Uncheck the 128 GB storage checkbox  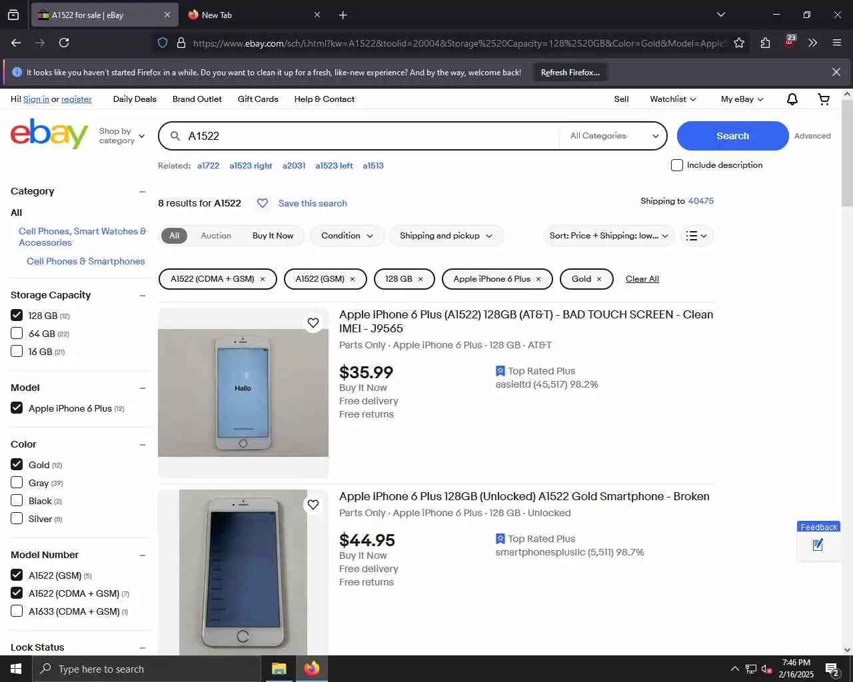[17, 315]
